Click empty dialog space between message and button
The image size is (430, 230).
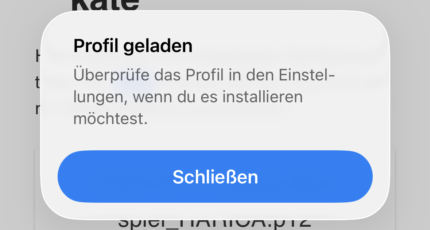[215, 138]
